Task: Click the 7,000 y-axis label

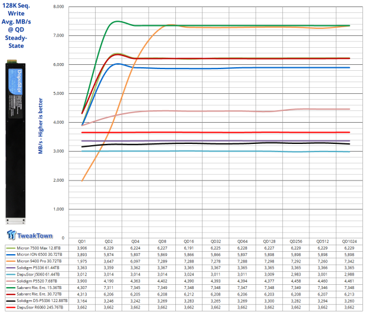Action: [x=58, y=35]
